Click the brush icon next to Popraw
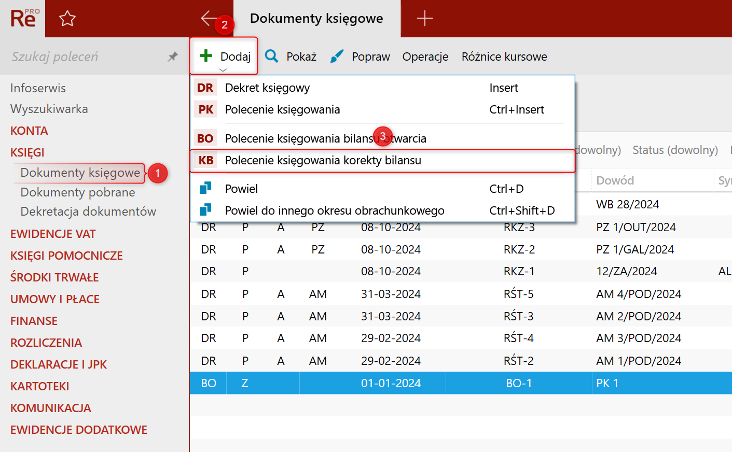Image resolution: width=732 pixels, height=452 pixels. pyautogui.click(x=337, y=56)
